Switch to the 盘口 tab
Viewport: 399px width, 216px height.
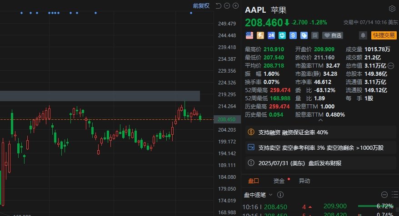click(254, 181)
